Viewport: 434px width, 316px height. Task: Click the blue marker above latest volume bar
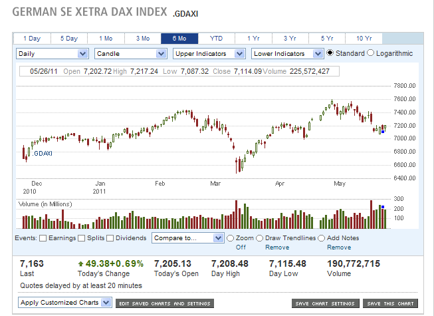tap(383, 207)
